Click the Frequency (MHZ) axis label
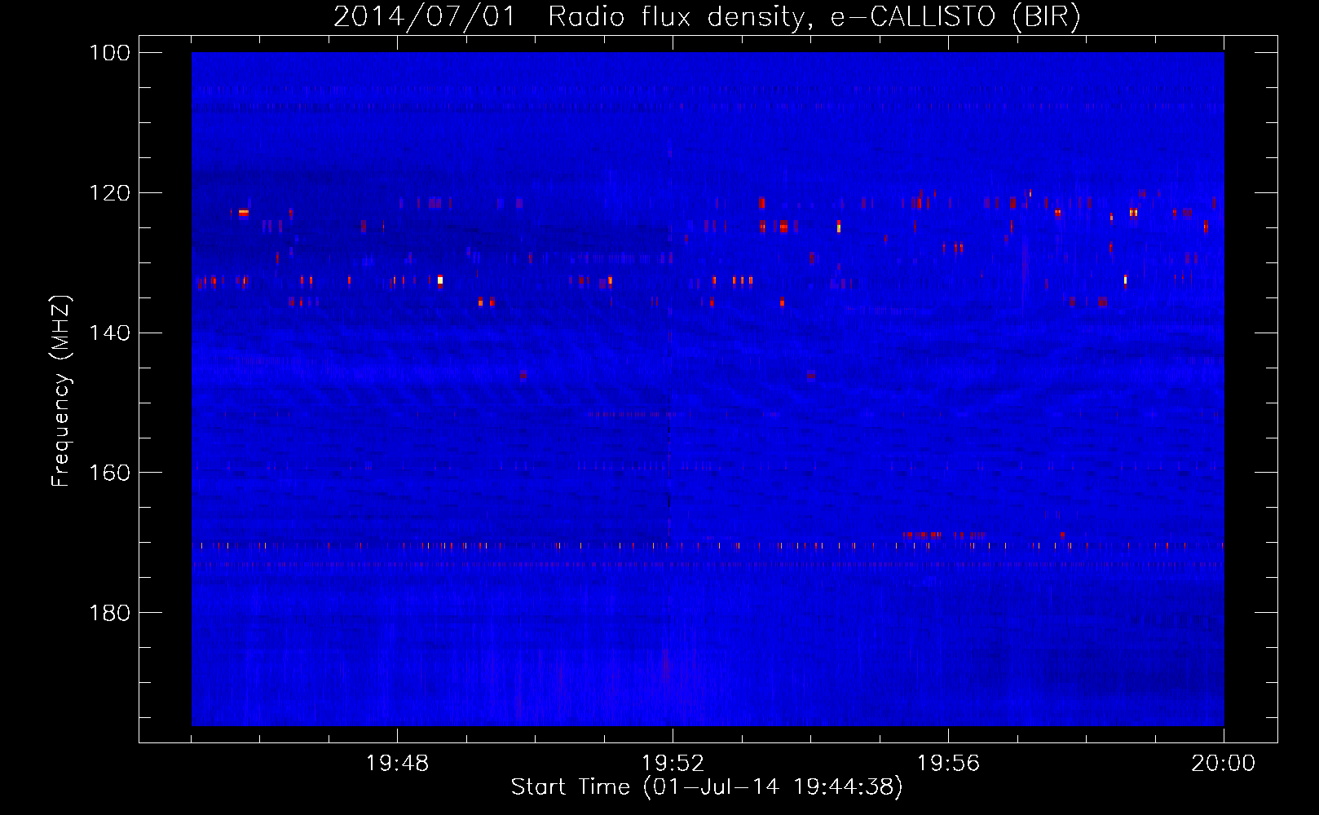1319x815 pixels. (x=61, y=390)
